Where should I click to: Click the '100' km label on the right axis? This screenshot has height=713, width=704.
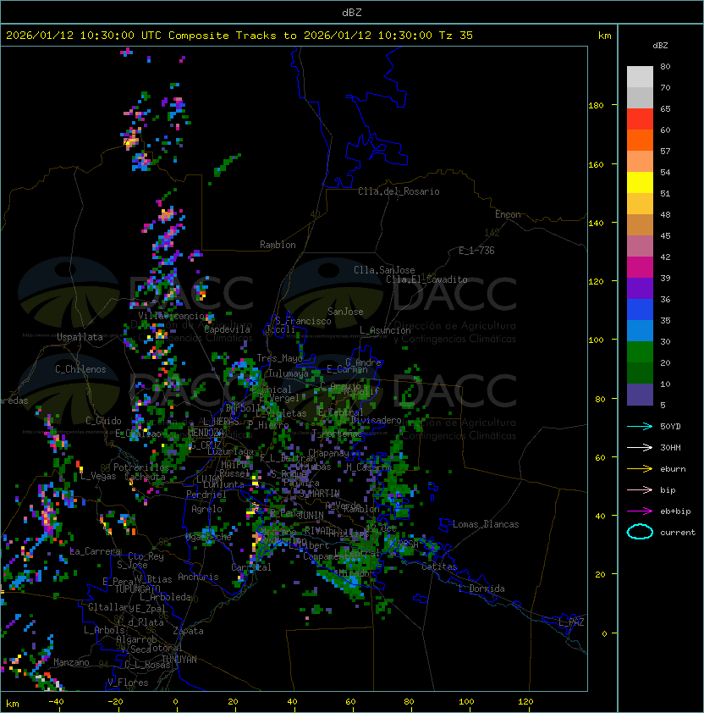[x=596, y=340]
